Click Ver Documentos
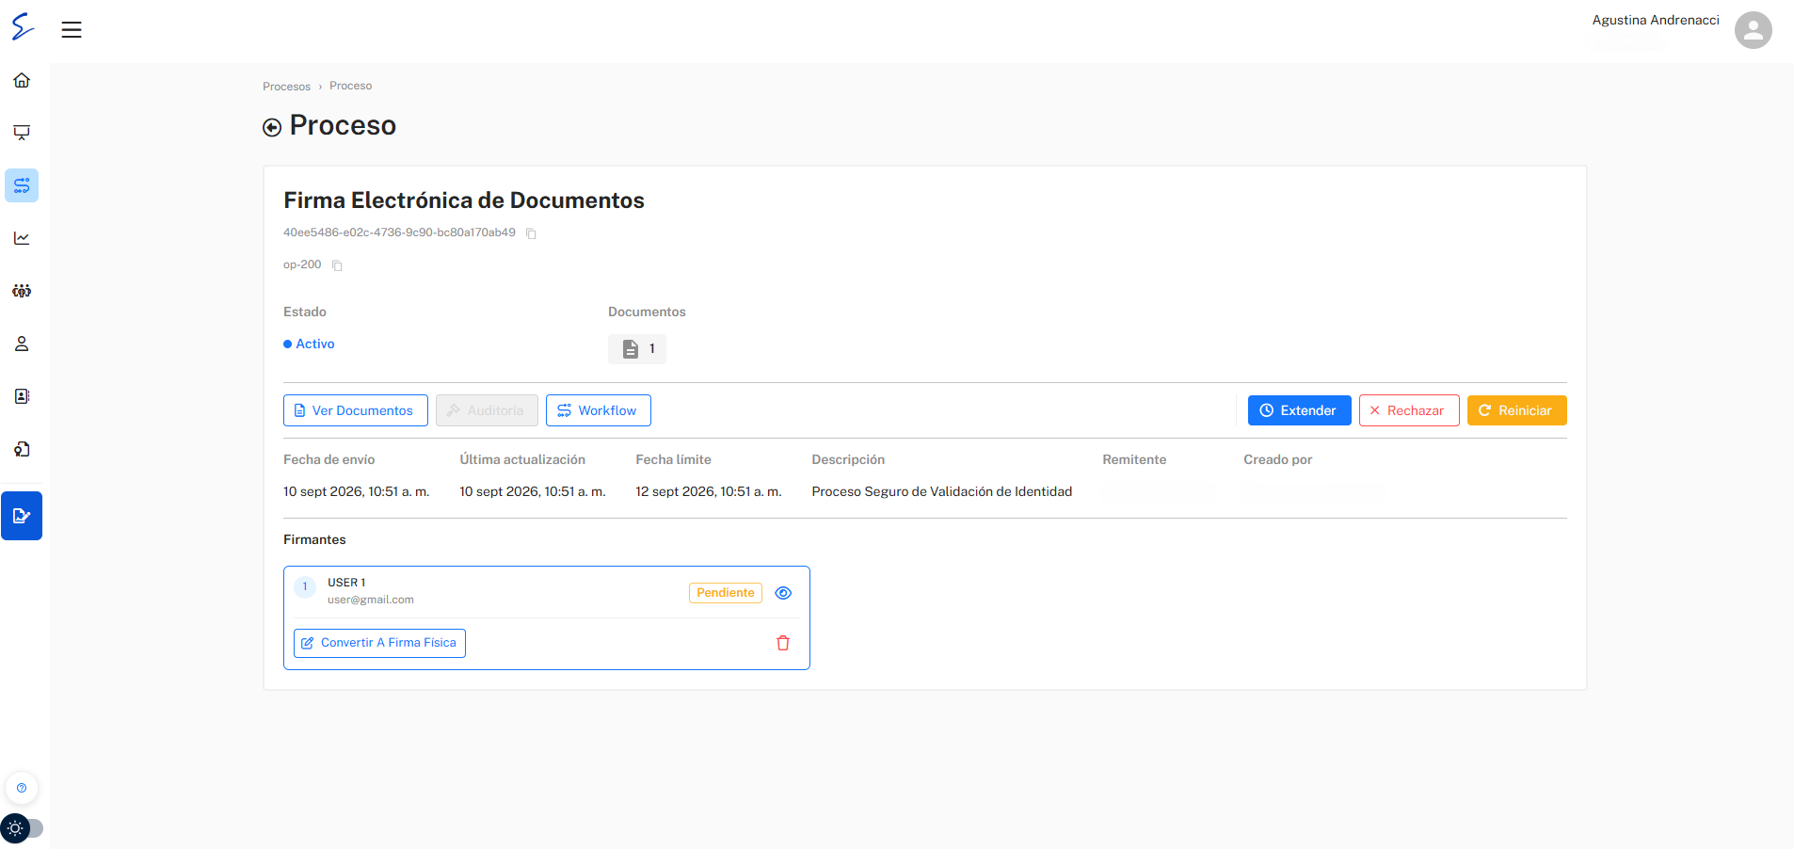 pos(356,410)
